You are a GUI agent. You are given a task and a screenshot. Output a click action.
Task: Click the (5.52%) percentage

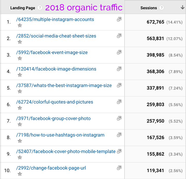(x=176, y=121)
